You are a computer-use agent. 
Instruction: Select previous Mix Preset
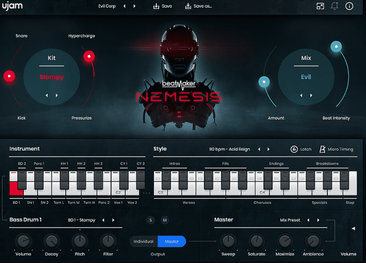308,220
